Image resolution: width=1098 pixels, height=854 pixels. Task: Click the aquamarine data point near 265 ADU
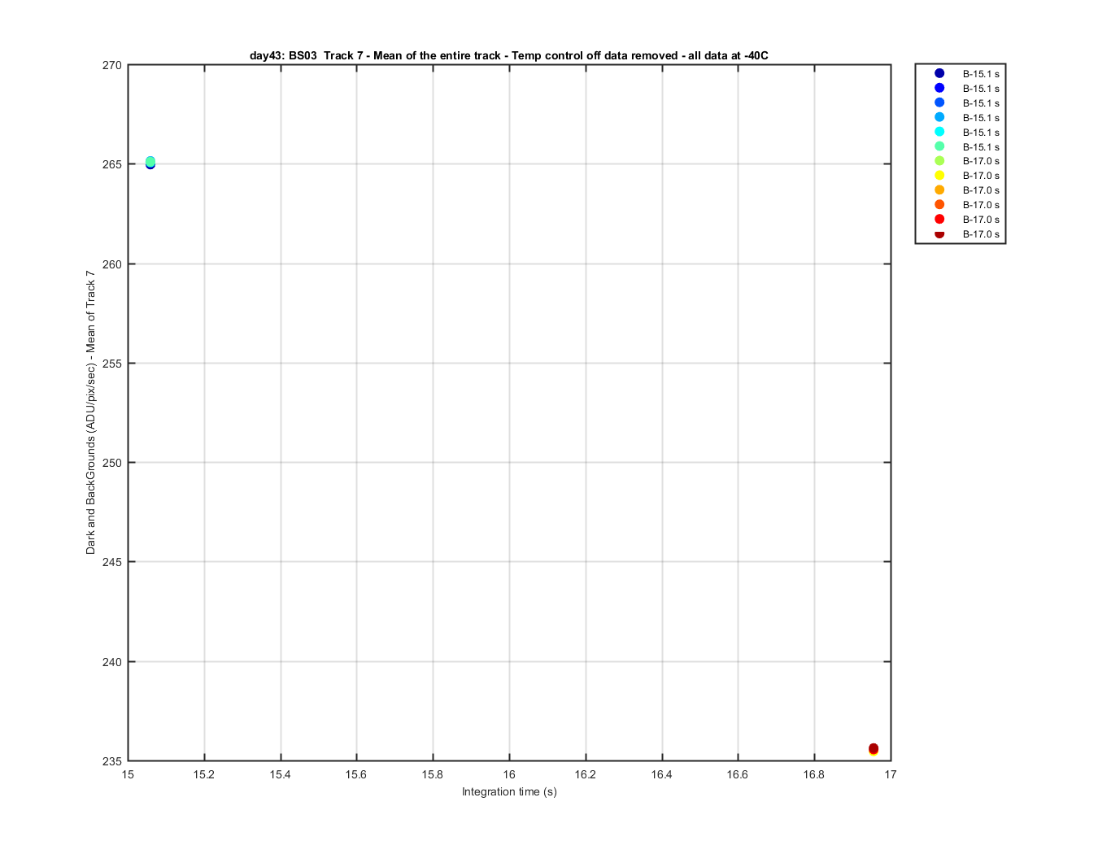[x=150, y=161]
